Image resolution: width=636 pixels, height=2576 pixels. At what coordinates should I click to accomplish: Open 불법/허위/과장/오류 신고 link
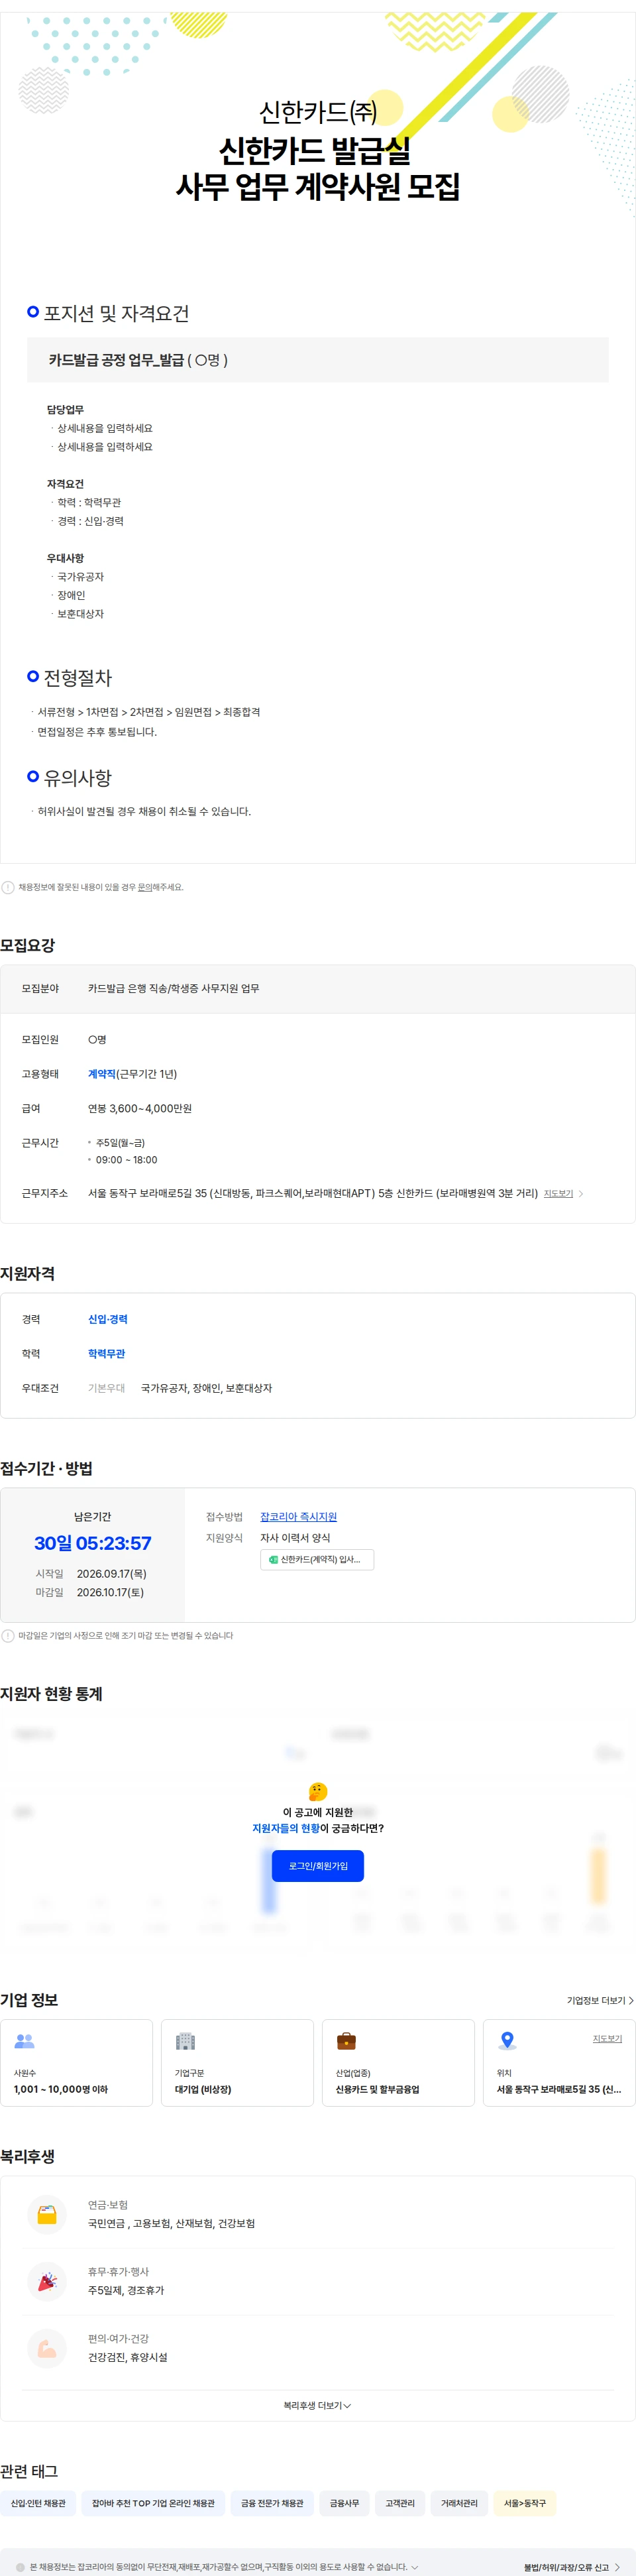tap(571, 2567)
